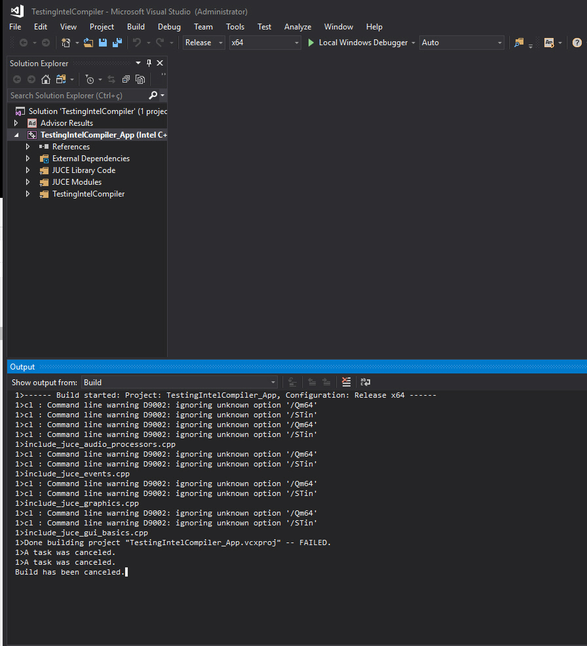Switch views icon in Solution Explorer
The image size is (587, 646).
pyautogui.click(x=61, y=79)
